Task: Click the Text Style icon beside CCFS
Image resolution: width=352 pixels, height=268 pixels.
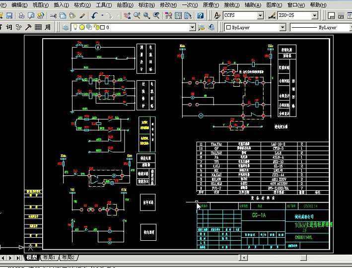Action: [217, 16]
